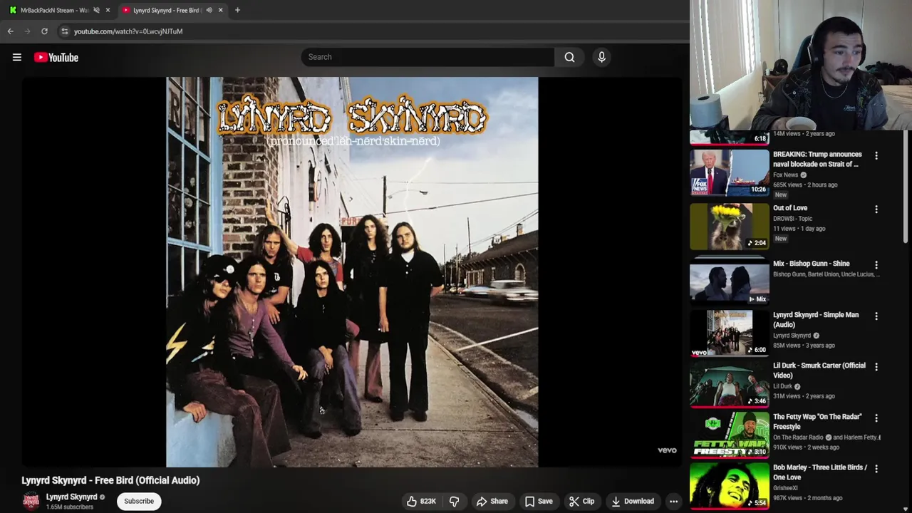Screen dimensions: 912x513
Task: Open site information icon in address bar
Action: 65,31
